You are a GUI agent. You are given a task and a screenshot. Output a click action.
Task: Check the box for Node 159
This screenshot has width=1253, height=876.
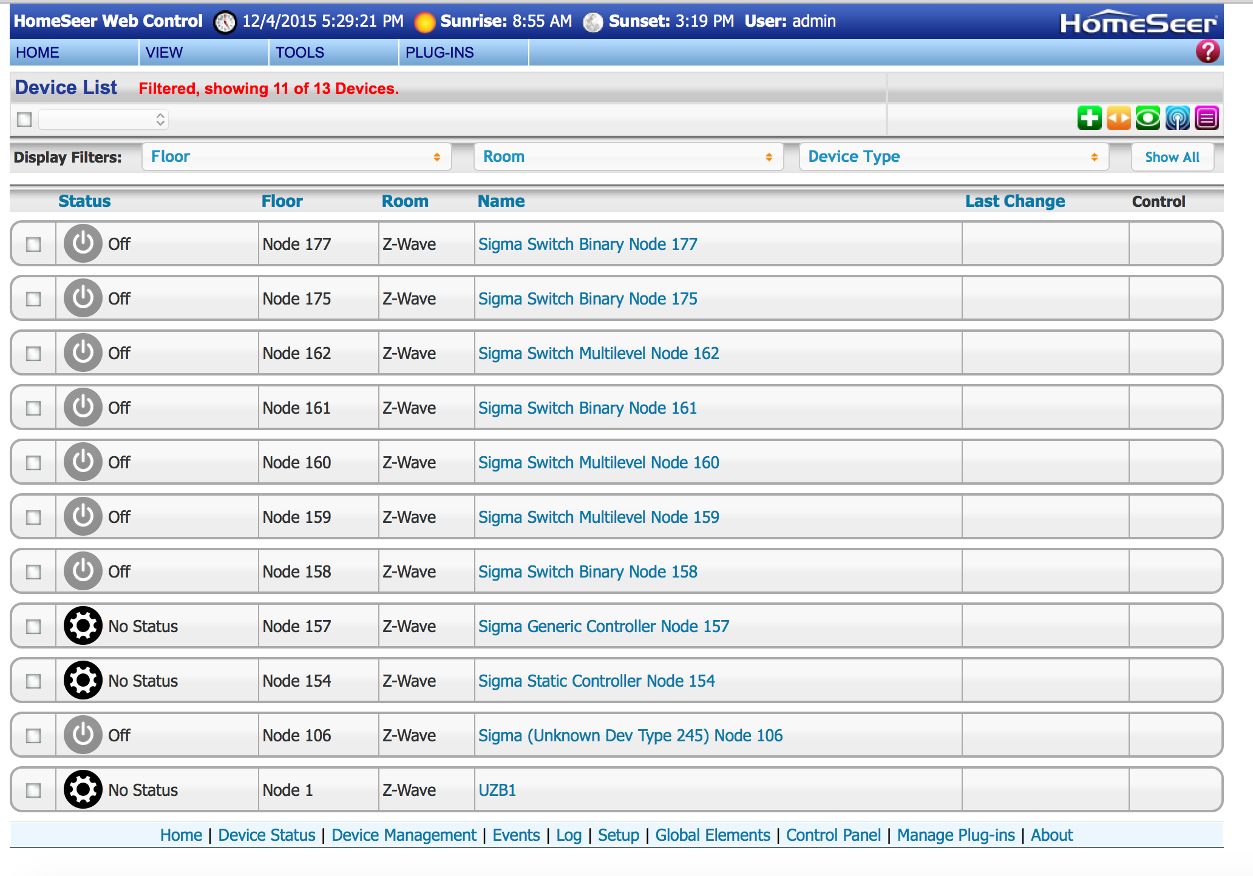[x=33, y=517]
